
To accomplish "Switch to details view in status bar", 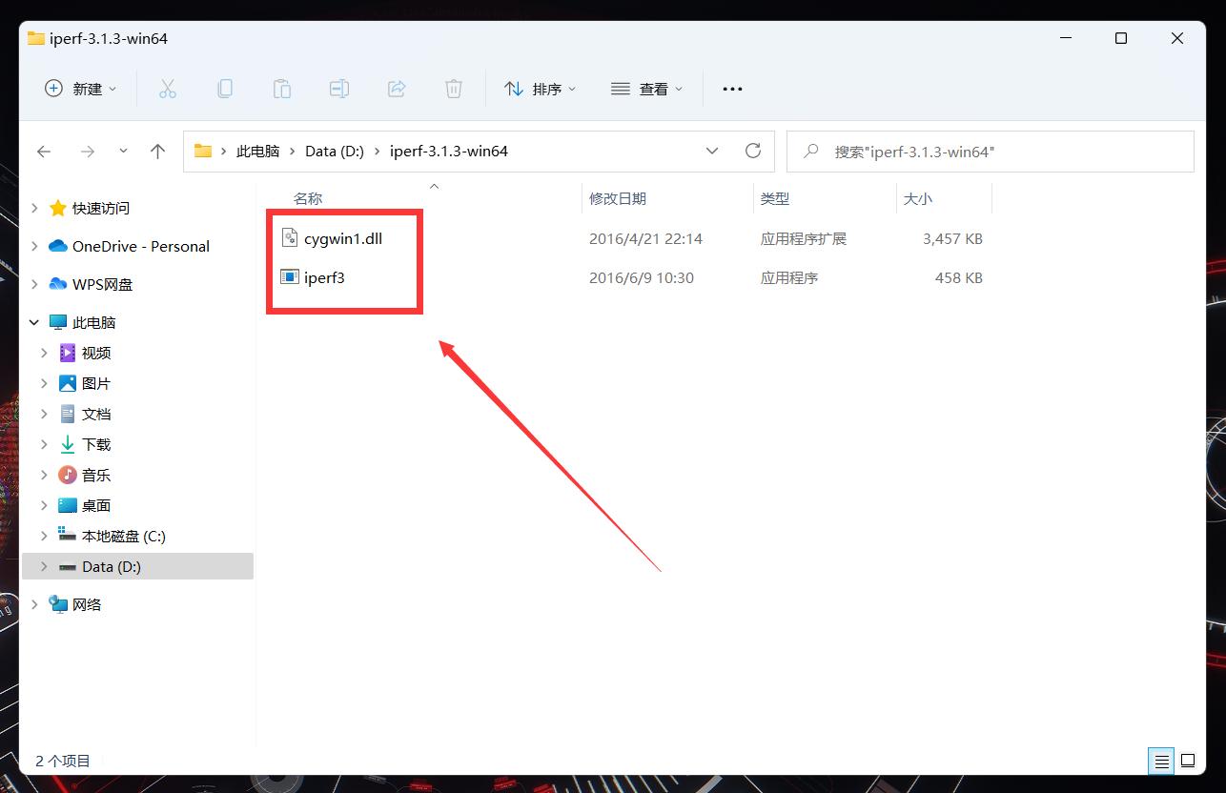I will pos(1161,761).
